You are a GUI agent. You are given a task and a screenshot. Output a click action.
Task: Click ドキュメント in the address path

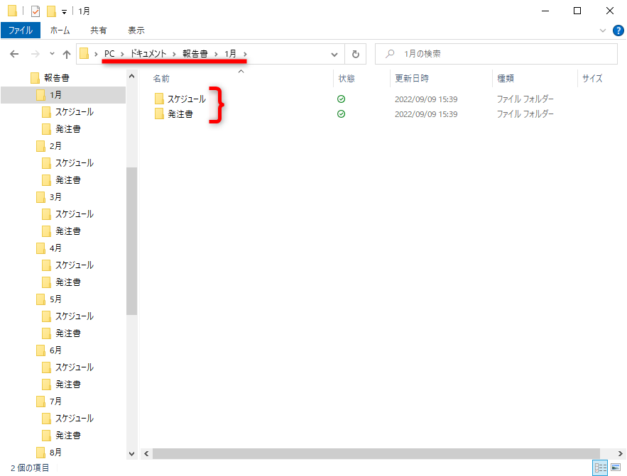[148, 53]
